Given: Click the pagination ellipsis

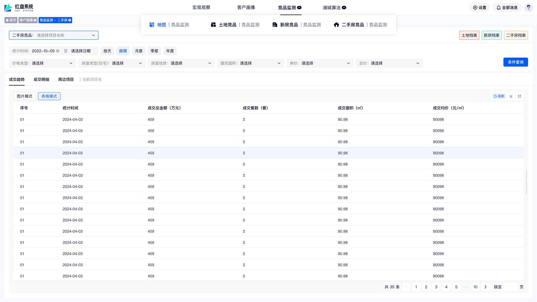Looking at the screenshot, I should (466, 287).
